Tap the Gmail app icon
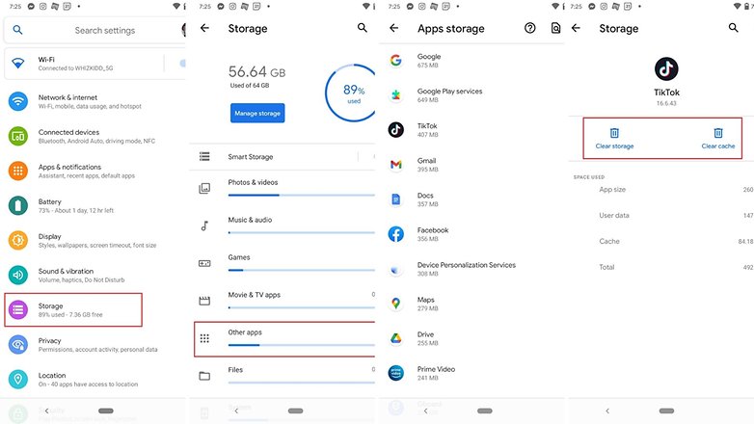 point(395,165)
